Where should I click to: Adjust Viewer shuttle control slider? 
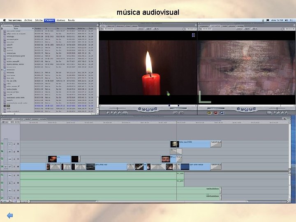118,109
